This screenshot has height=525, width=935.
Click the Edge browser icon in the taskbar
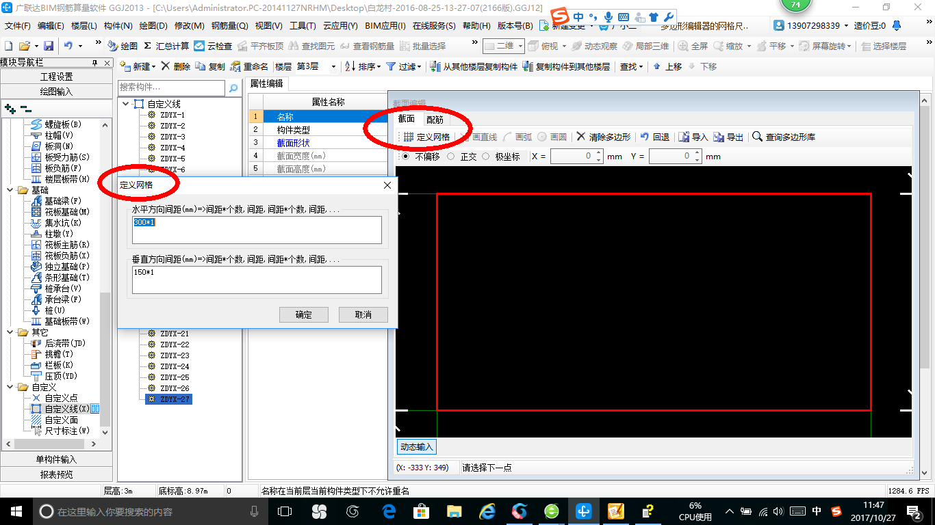[x=389, y=511]
